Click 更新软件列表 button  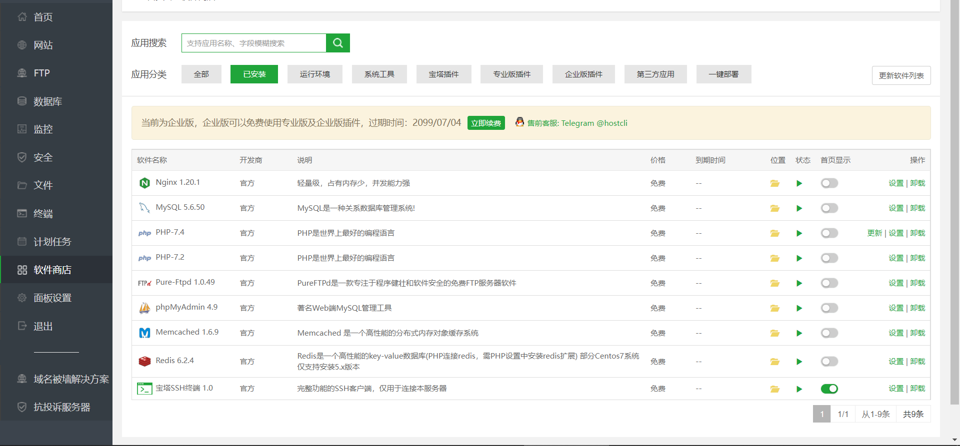click(x=901, y=75)
